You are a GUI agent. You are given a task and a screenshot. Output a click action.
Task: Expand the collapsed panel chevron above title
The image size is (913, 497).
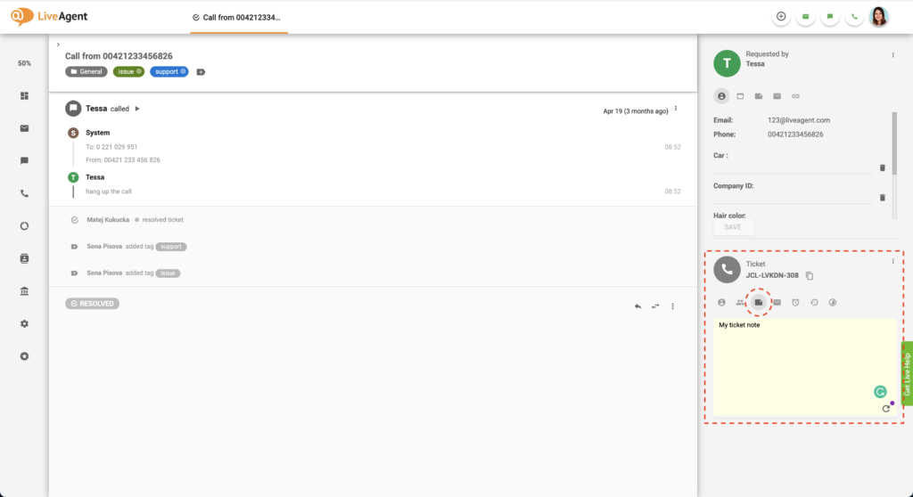pos(58,44)
